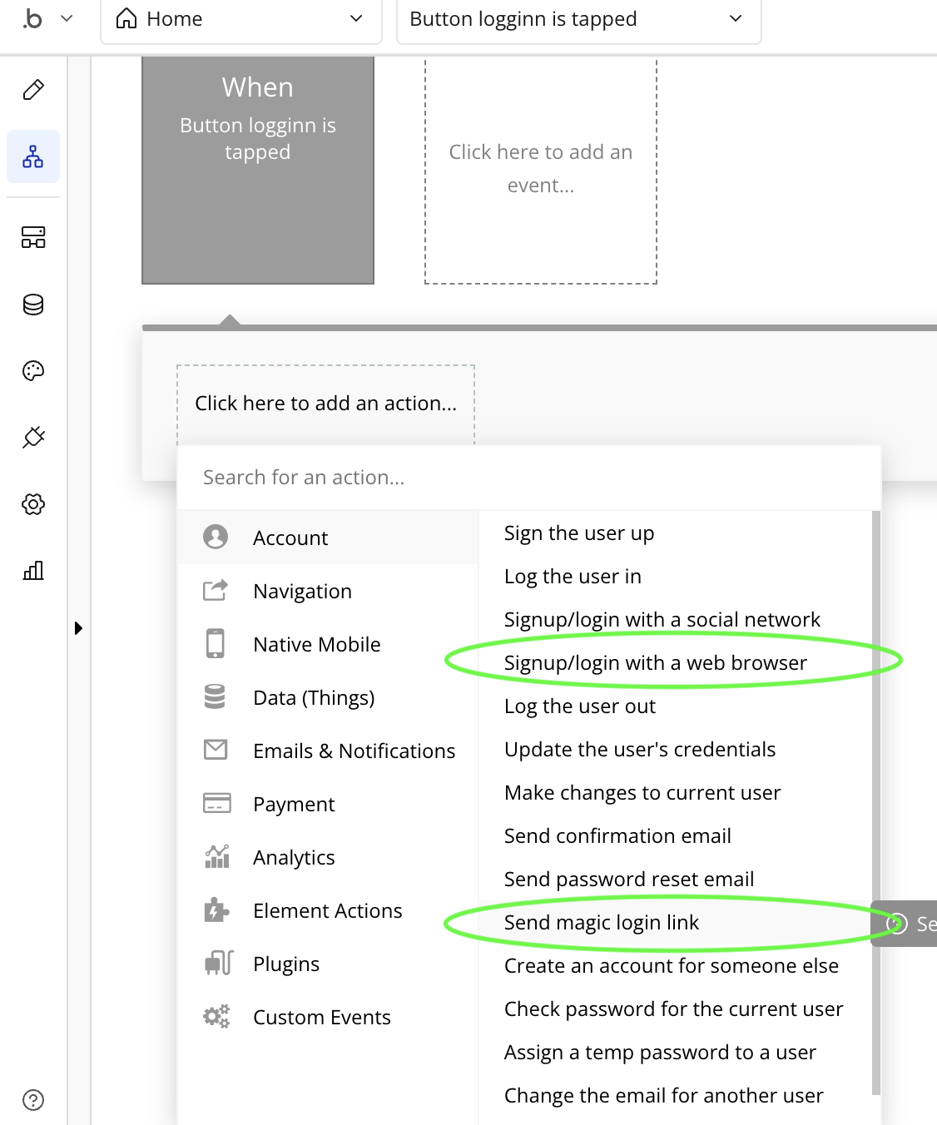Open the Logs bar chart icon
937x1125 pixels.
click(x=33, y=571)
